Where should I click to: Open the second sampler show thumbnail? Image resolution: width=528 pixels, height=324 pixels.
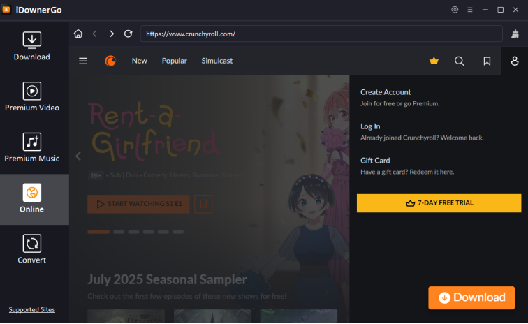click(x=212, y=316)
